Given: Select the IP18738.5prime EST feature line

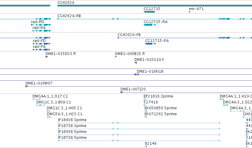Looking at the screenshot, I should click(x=139, y=141).
